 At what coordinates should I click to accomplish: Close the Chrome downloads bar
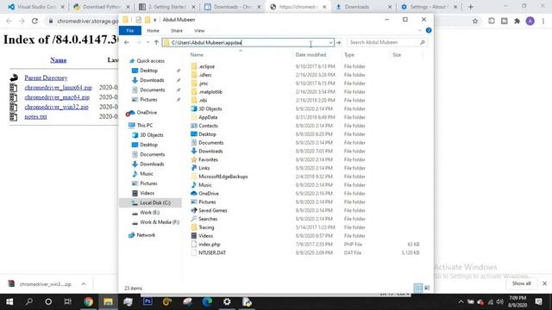point(544,283)
